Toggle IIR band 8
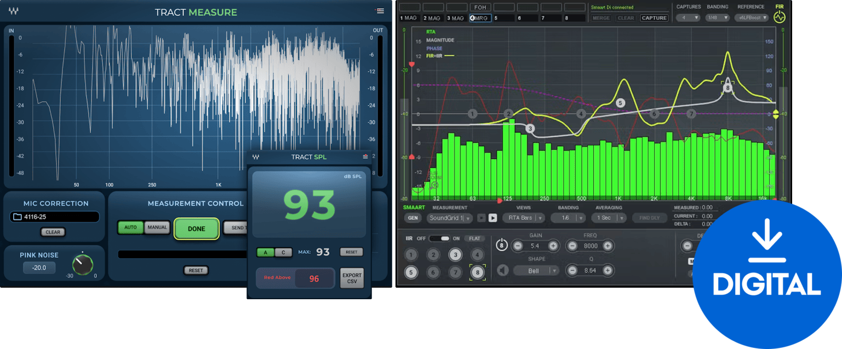The width and height of the screenshot is (842, 349). 477,272
